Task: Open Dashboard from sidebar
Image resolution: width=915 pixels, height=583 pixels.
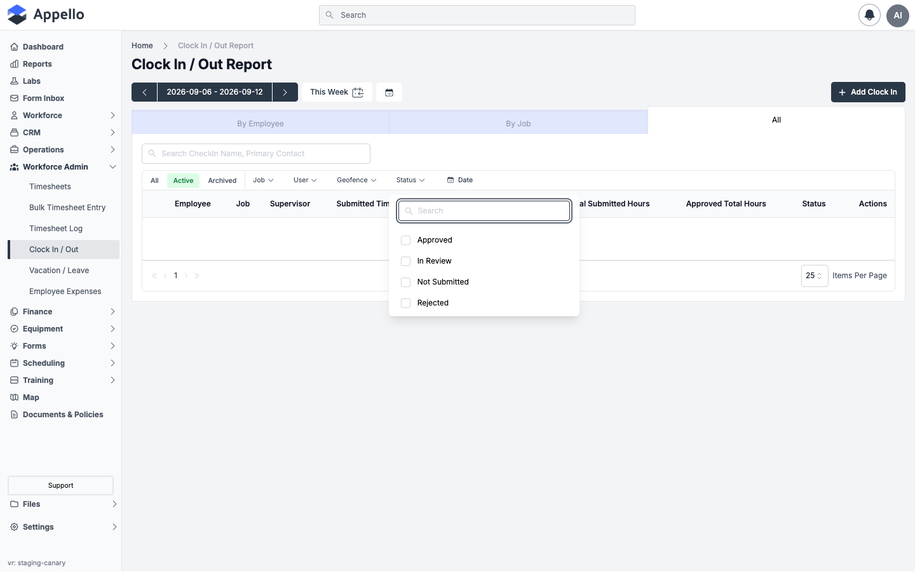Action: click(43, 47)
